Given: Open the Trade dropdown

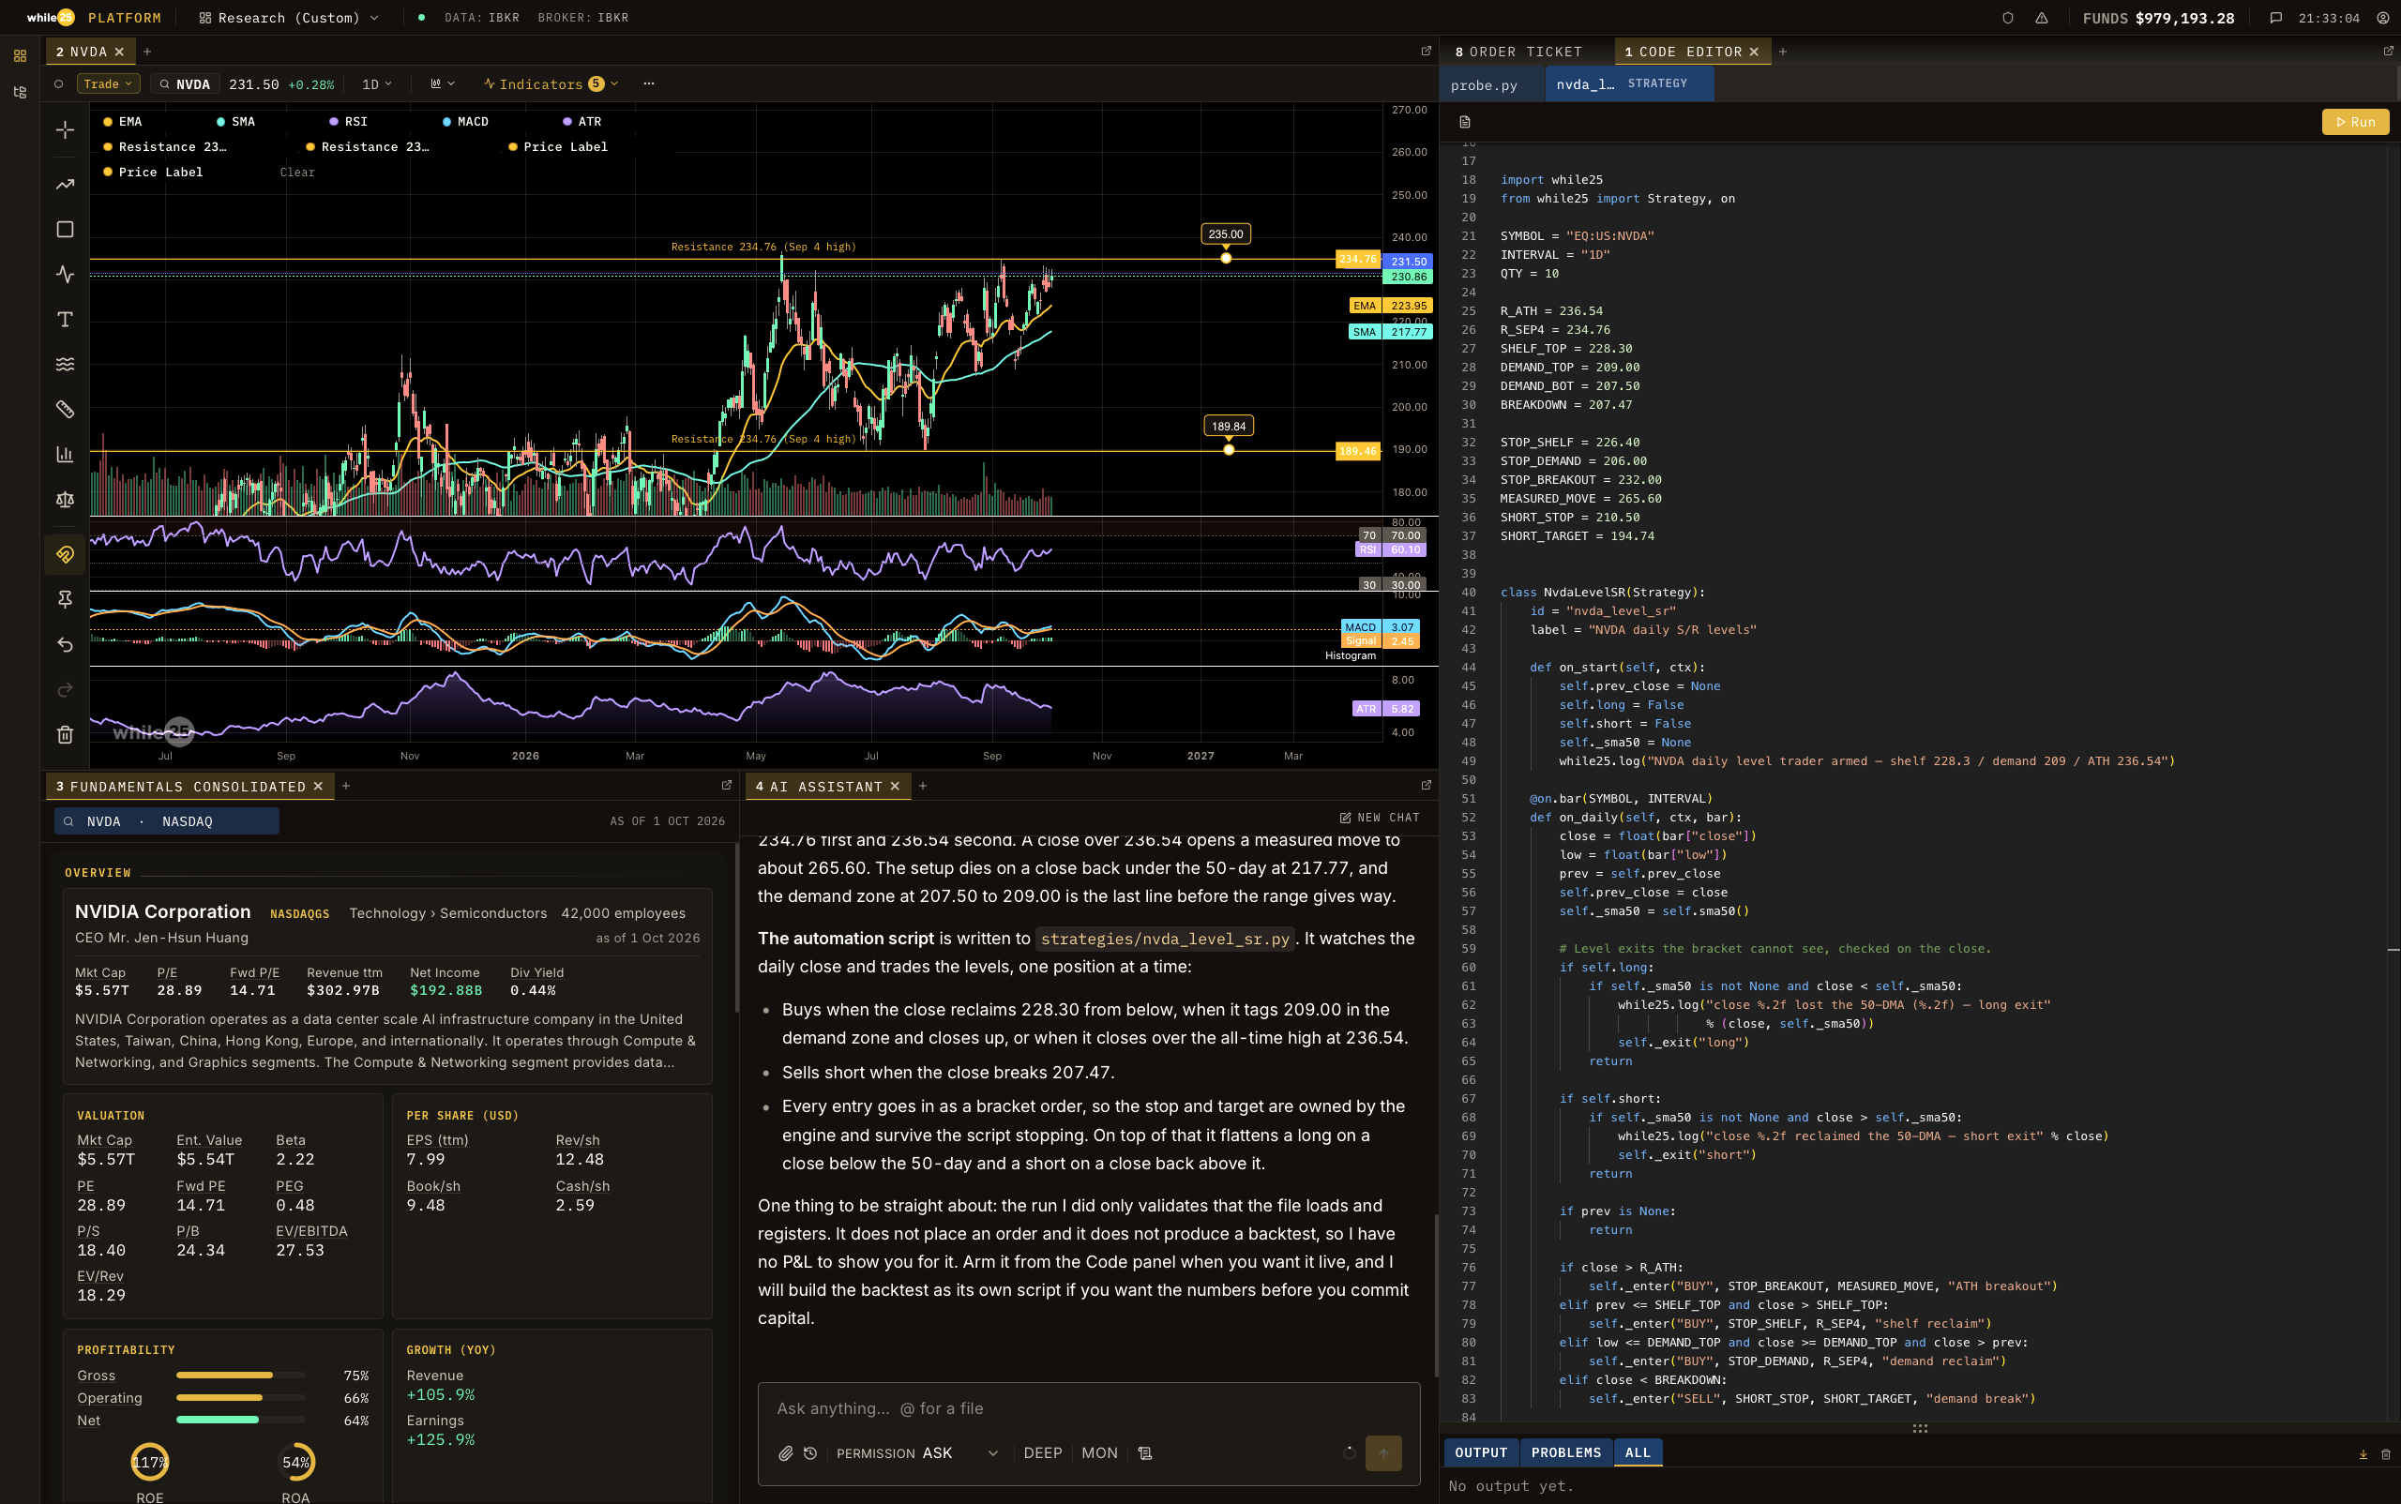Looking at the screenshot, I should coord(108,84).
